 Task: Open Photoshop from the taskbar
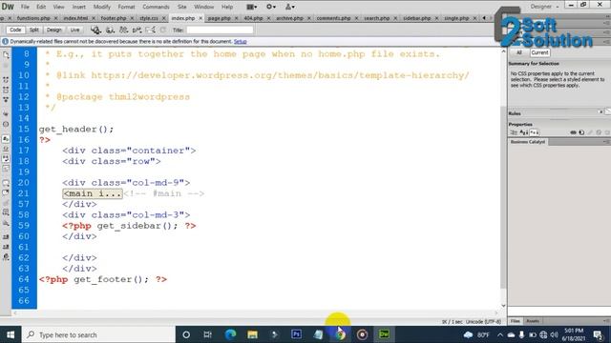tap(296, 334)
